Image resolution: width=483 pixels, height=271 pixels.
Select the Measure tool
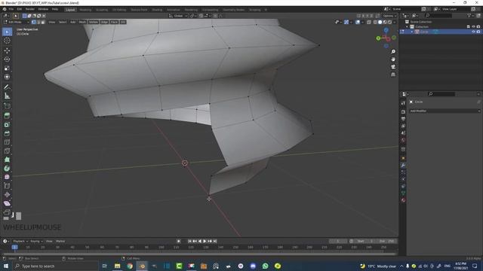click(7, 96)
